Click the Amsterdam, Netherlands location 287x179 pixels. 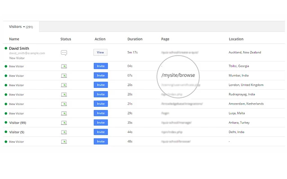tap(246, 104)
